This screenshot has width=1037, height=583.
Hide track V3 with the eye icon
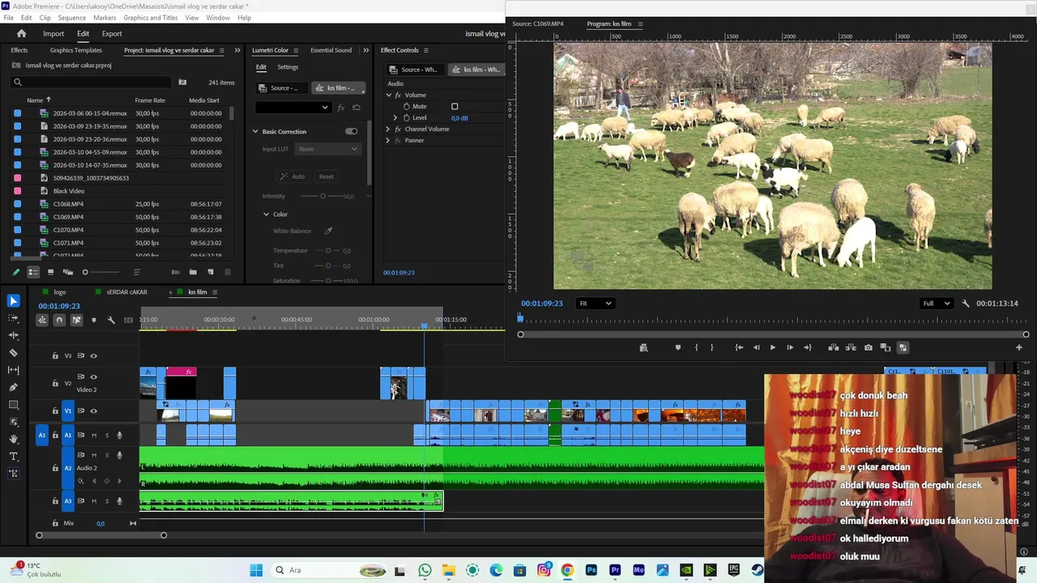[x=93, y=355]
